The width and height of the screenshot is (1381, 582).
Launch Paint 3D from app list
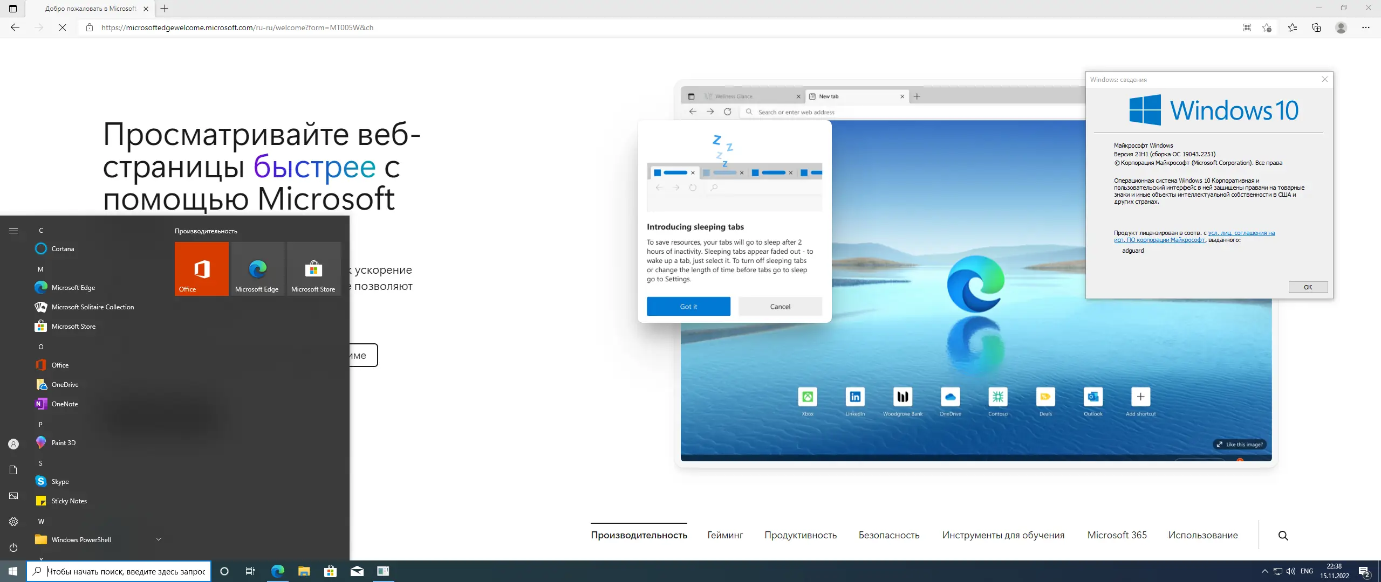coord(64,442)
